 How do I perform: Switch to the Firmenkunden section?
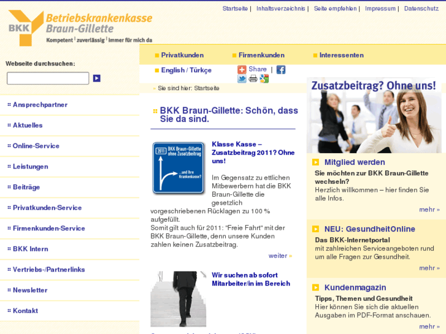261,55
